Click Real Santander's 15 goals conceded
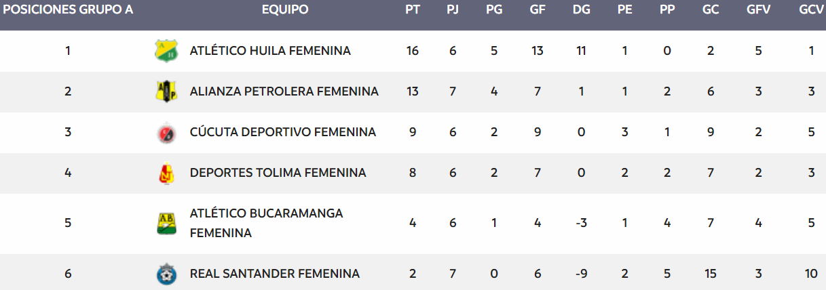This screenshot has height=290, width=826. tap(711, 274)
